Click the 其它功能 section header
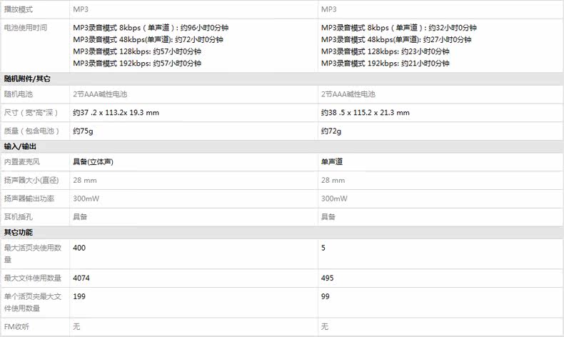The height and width of the screenshot is (337, 564). 19,233
